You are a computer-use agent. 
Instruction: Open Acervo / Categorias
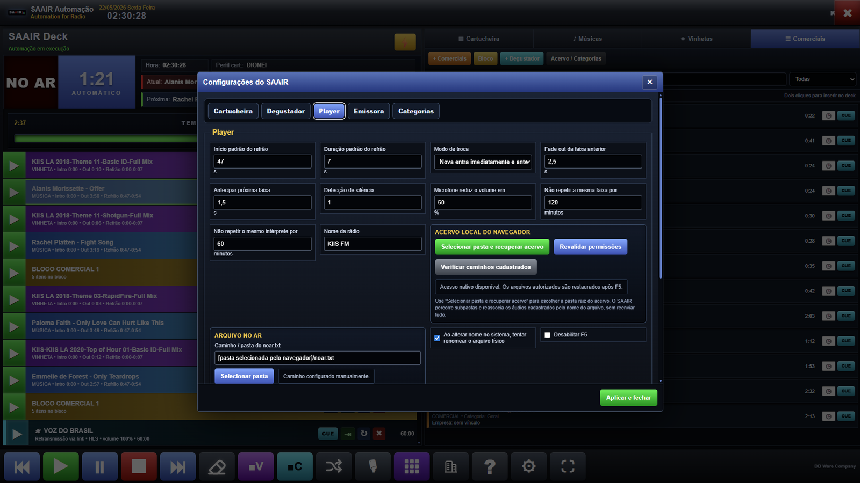coord(576,58)
